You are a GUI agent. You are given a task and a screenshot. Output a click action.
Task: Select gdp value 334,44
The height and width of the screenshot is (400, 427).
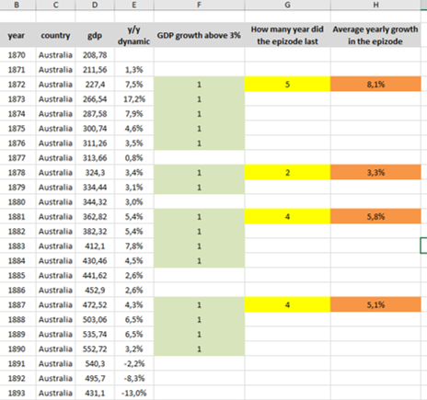[x=95, y=188]
